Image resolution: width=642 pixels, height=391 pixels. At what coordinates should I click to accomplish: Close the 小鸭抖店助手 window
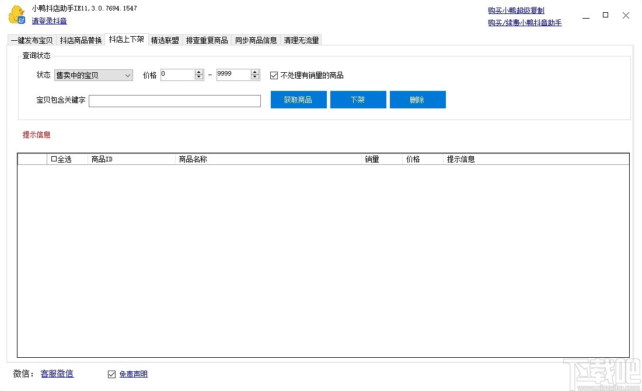[626, 16]
